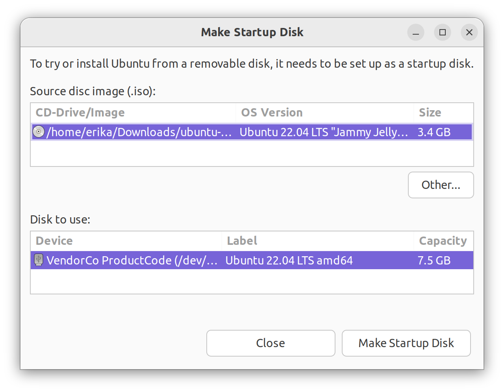Viewport: 504px width, 392px height.
Task: Click the Device column header
Action: coord(54,240)
